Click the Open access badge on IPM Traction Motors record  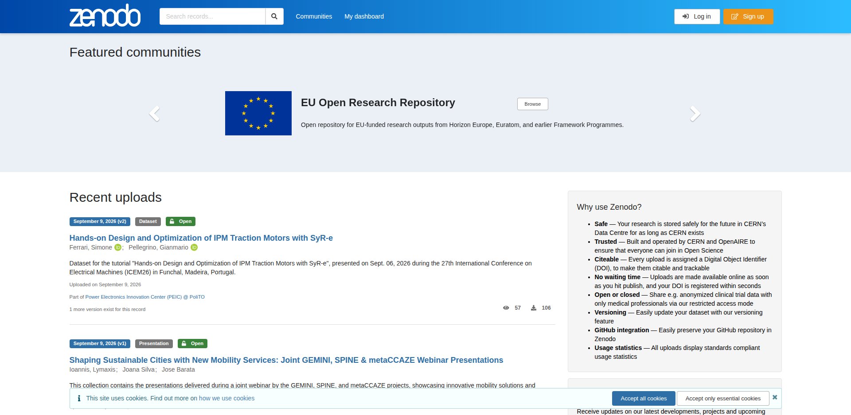click(x=180, y=221)
